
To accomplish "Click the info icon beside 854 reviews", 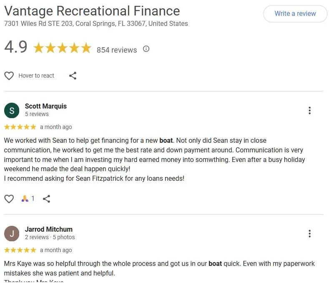I will [146, 49].
